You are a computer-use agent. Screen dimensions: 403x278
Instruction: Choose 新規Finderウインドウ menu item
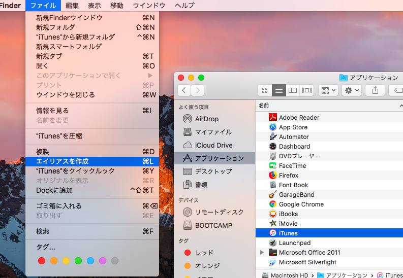(x=92, y=18)
